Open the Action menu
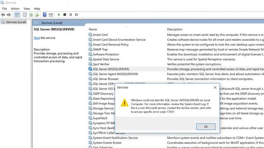Screen dimensions: 264x148 pos(15,9)
